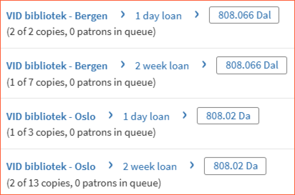This screenshot has width=295, height=195.
Task: Select the Oslo "2 week loan" text
Action: (x=150, y=167)
